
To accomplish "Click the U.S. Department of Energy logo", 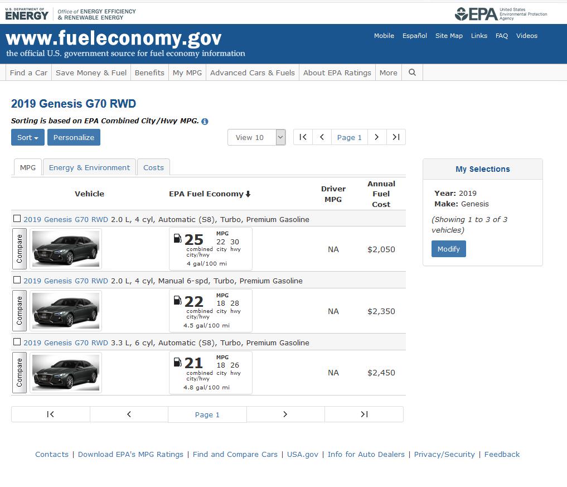I will click(27, 14).
